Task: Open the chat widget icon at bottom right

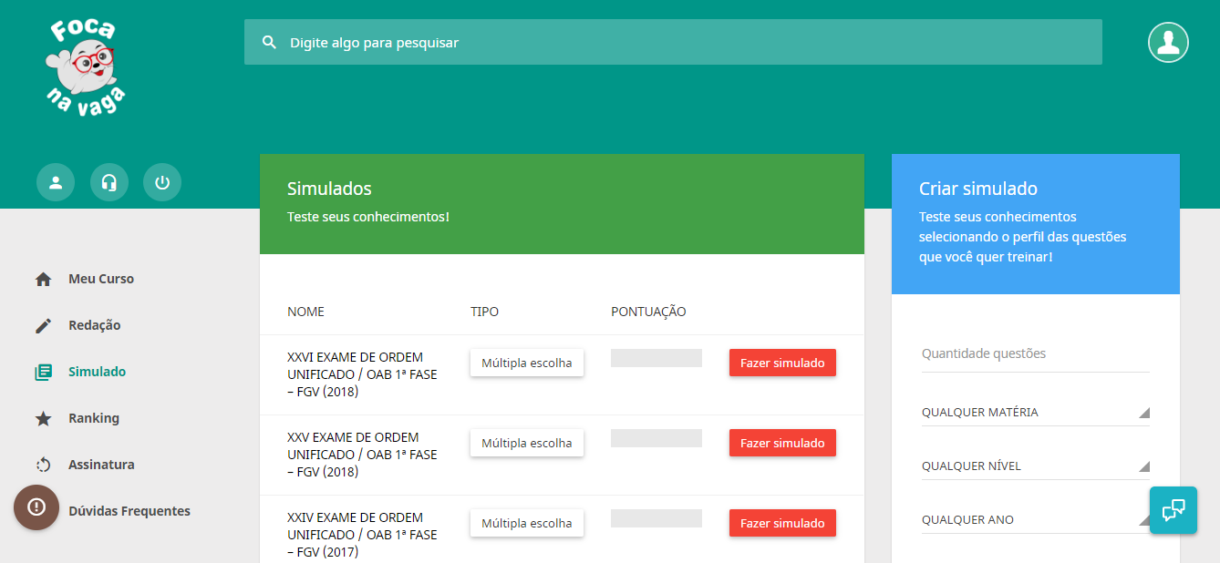Action: tap(1173, 510)
